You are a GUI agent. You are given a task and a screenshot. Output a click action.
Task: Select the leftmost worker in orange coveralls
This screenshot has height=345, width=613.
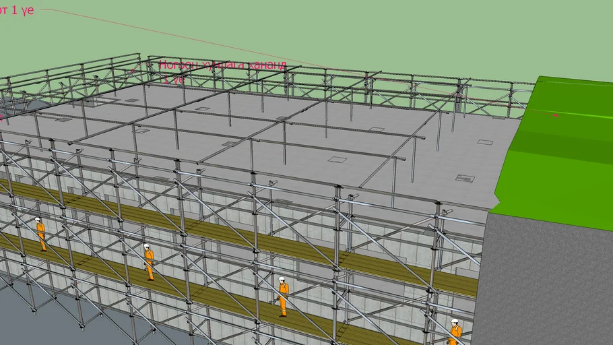point(40,234)
